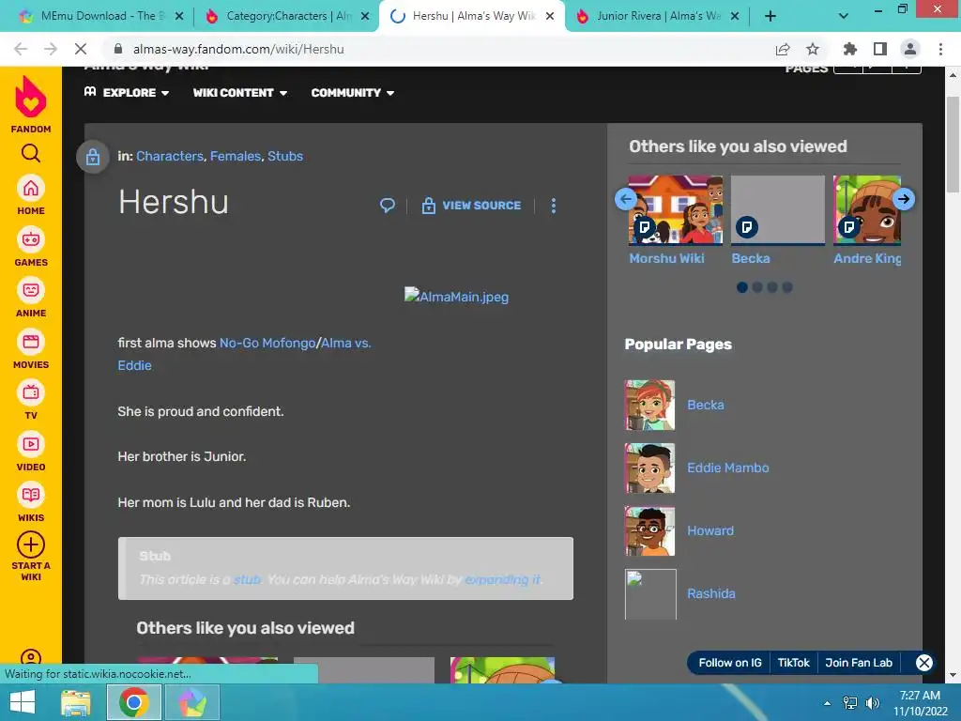The width and height of the screenshot is (961, 721).
Task: Close the MEmu Download tab
Action: point(179,16)
